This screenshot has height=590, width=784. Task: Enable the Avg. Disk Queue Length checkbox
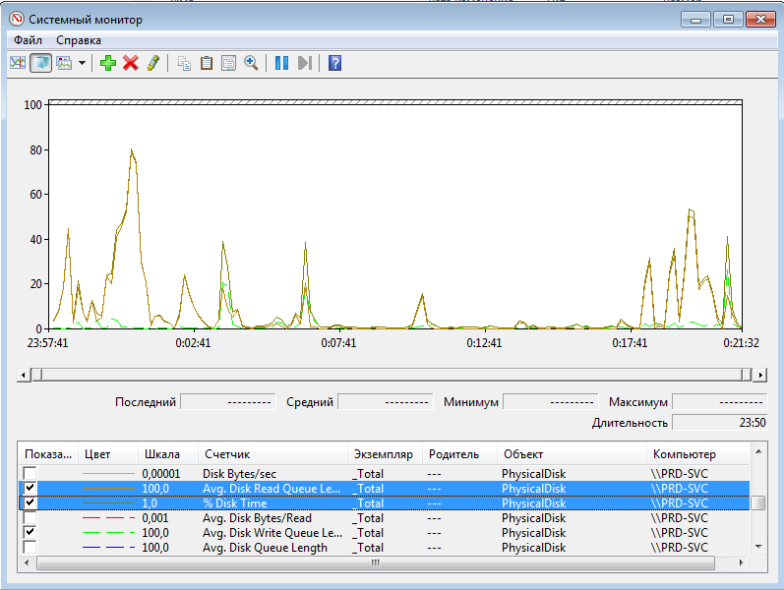point(30,548)
